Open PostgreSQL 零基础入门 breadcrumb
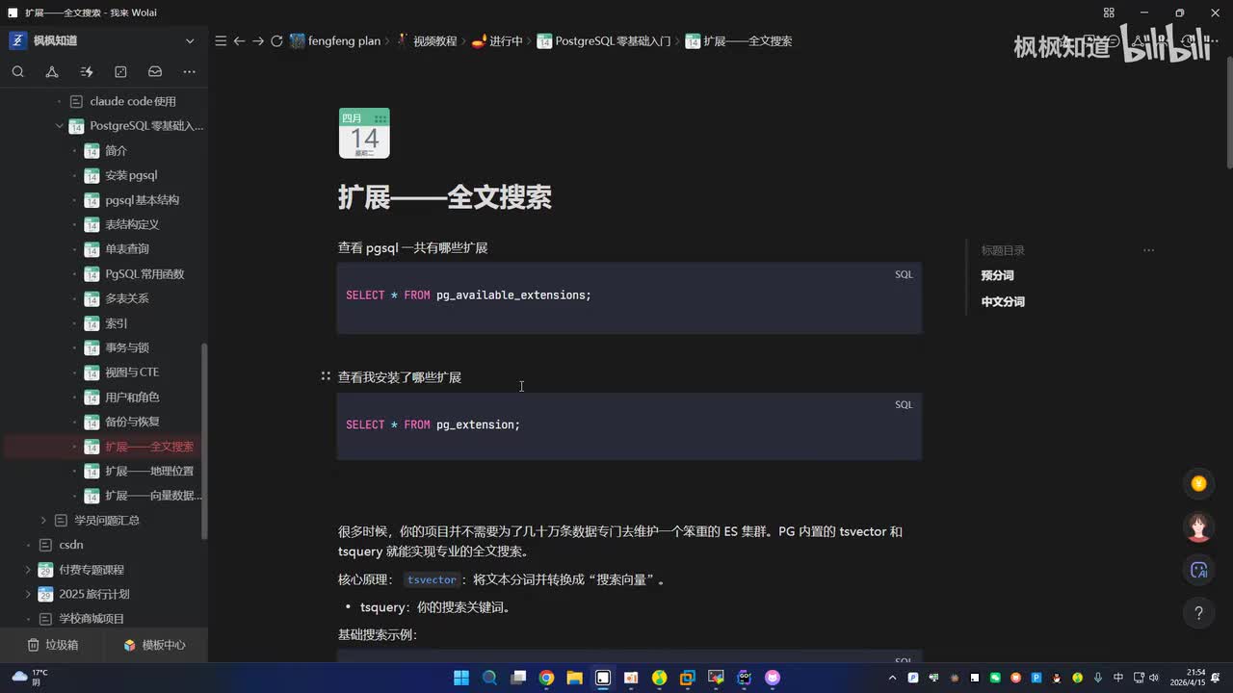Image resolution: width=1233 pixels, height=693 pixels. click(604, 41)
